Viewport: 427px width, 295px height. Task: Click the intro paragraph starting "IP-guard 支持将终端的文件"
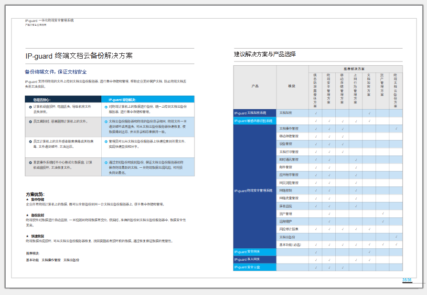click(x=106, y=84)
